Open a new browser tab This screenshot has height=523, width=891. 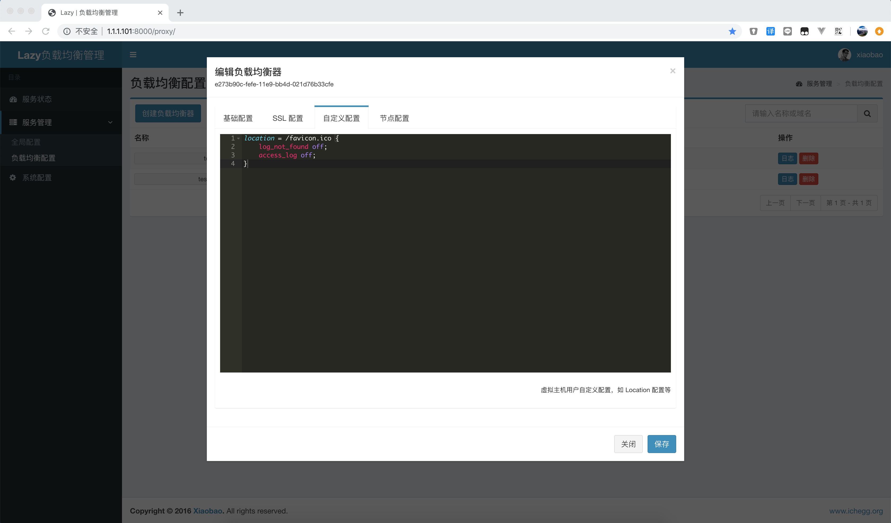(180, 13)
